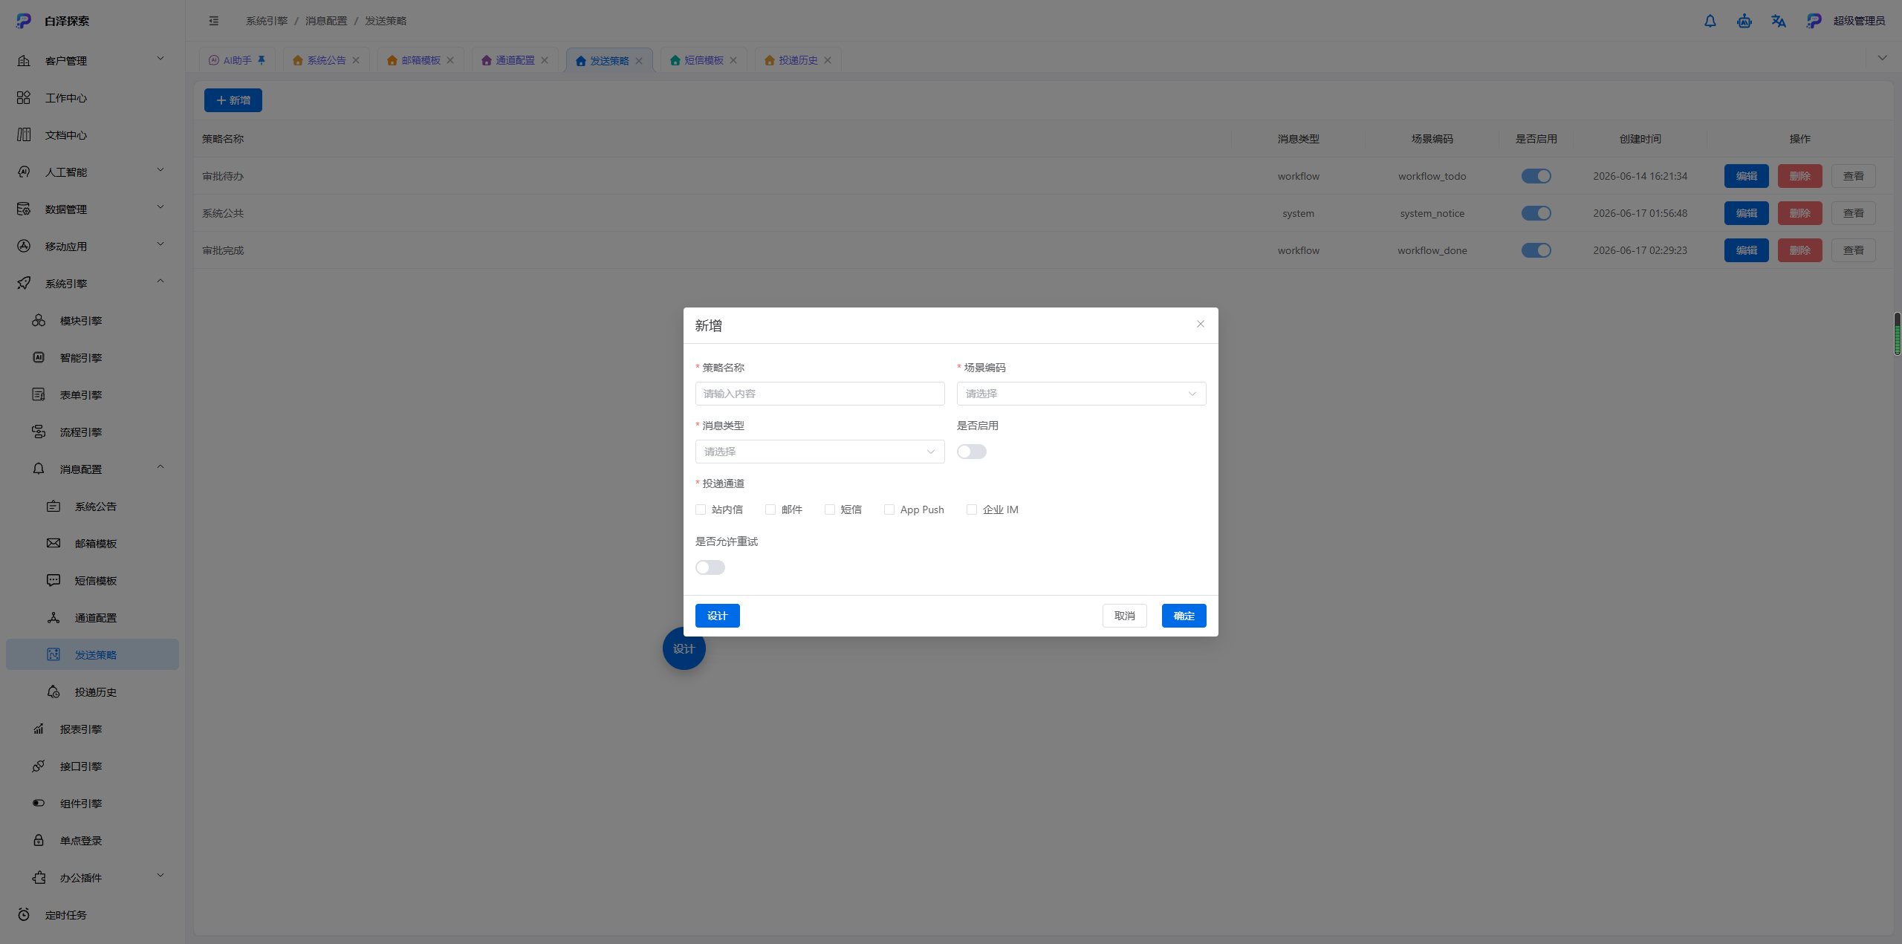The width and height of the screenshot is (1902, 944).
Task: Switch to the 系统公告 tab
Action: (326, 60)
